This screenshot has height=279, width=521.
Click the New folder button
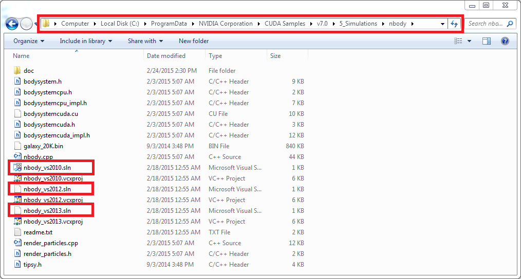194,41
